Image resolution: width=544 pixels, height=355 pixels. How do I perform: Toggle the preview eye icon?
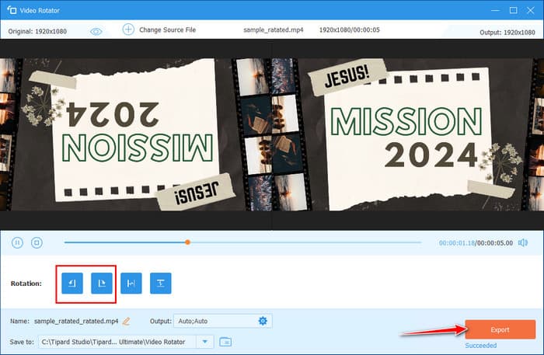(96, 32)
